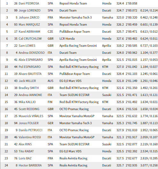Click Sam LOWES lap time 2'00.585

tap(131, 46)
